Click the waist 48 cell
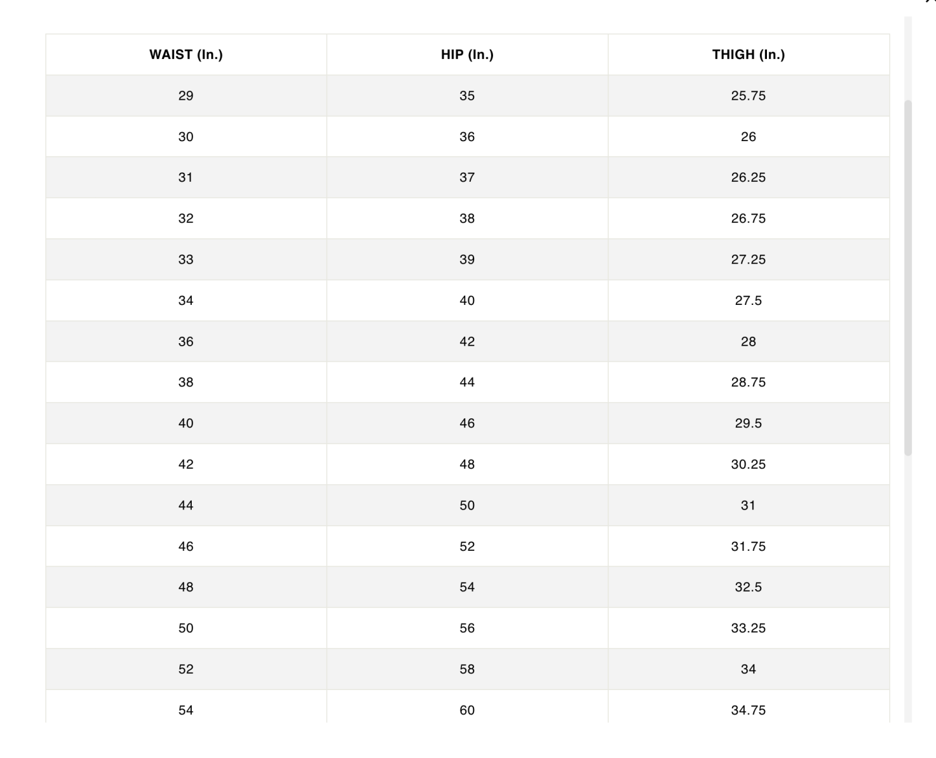The height and width of the screenshot is (758, 936). (x=186, y=587)
